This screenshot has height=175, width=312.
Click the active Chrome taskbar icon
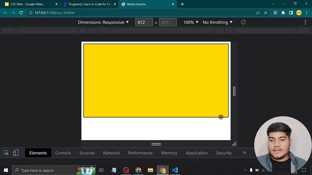(162, 170)
